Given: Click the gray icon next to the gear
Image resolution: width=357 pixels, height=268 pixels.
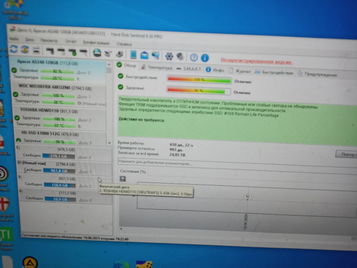Looking at the screenshot, I should click(180, 57).
